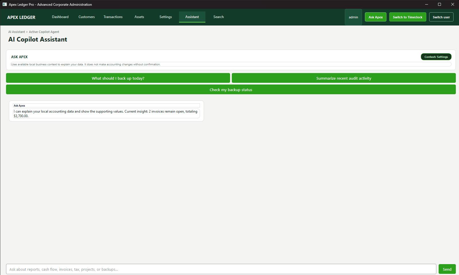Open the Dashboard tab

pos(60,17)
